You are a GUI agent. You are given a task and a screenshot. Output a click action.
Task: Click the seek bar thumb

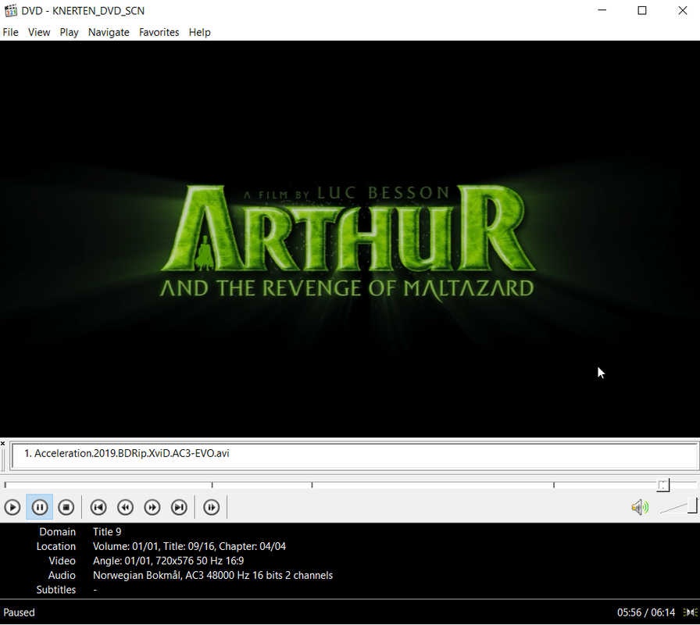pos(663,485)
